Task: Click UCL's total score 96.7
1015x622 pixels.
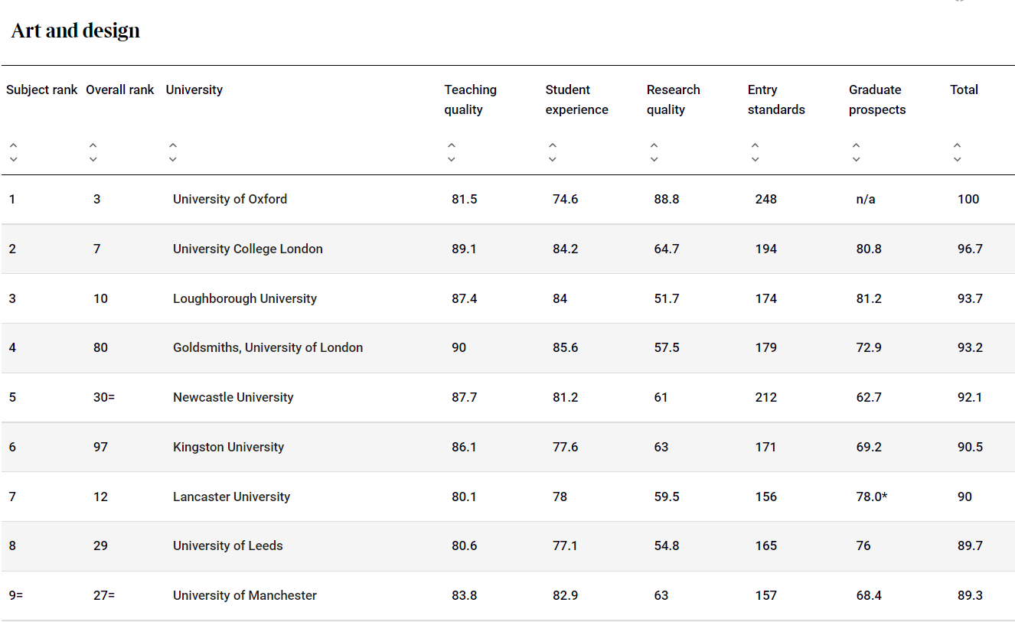Action: pos(970,249)
